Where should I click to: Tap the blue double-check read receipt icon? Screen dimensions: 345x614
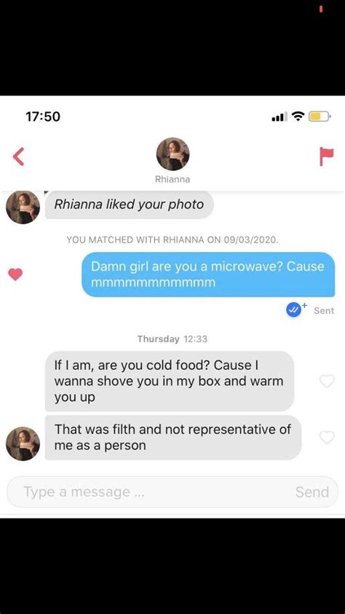(293, 310)
